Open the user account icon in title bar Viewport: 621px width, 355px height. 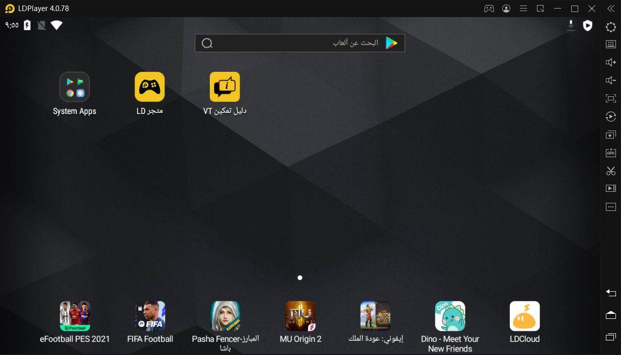pyautogui.click(x=506, y=9)
